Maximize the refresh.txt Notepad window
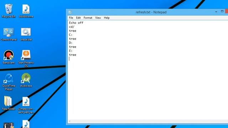Viewport: 228px width, 128px height. (222, 11)
